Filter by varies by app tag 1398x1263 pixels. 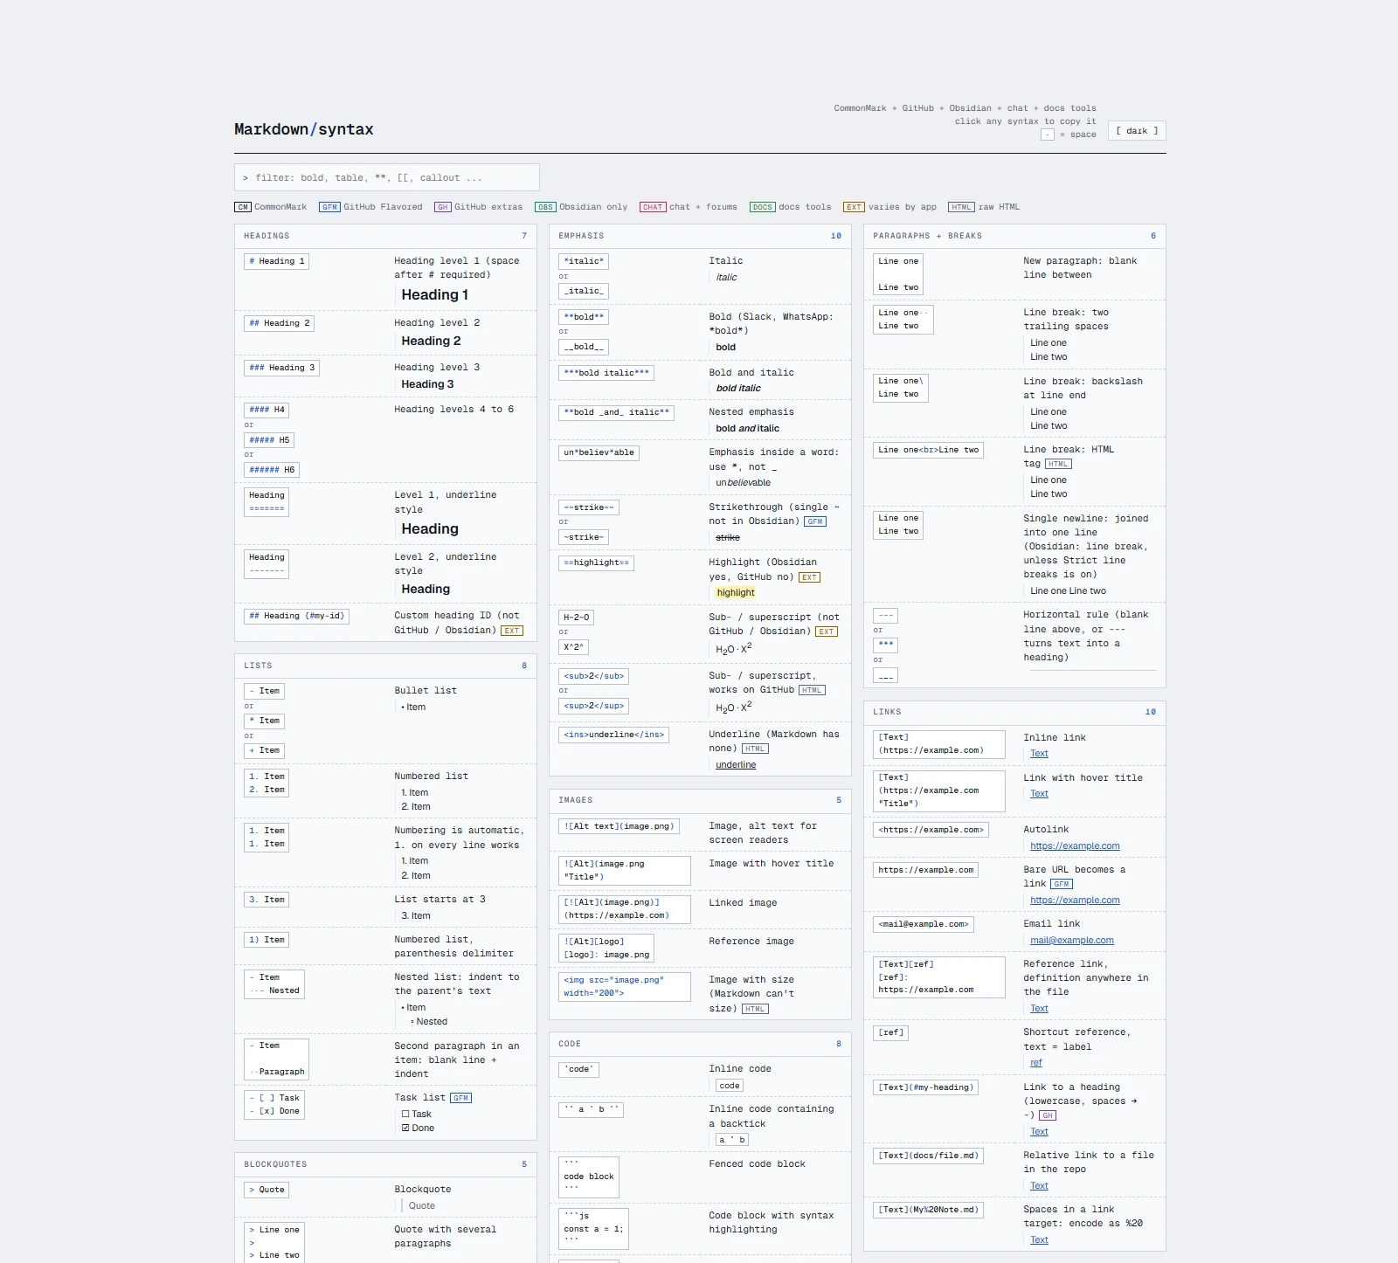tap(889, 207)
